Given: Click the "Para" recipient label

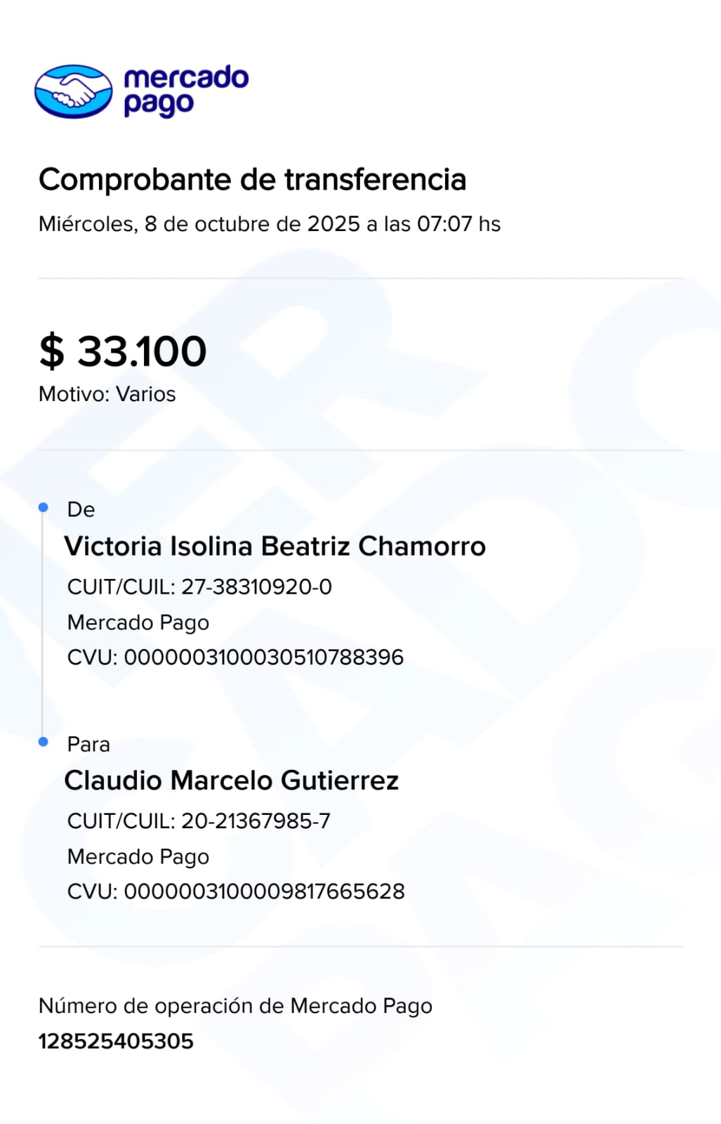Looking at the screenshot, I should pyautogui.click(x=88, y=744).
